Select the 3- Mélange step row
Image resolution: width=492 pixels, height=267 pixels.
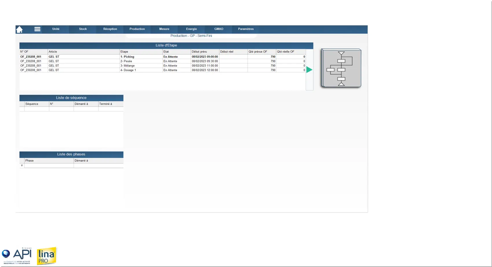pos(162,66)
